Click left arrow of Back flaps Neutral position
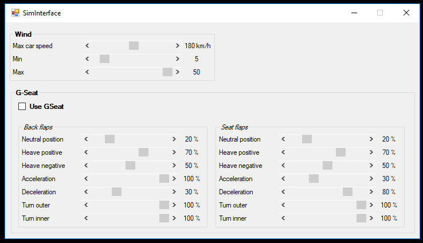The image size is (423, 243). [86, 139]
